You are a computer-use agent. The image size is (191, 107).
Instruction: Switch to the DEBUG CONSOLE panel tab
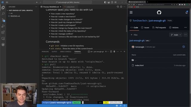click(x=66, y=51)
